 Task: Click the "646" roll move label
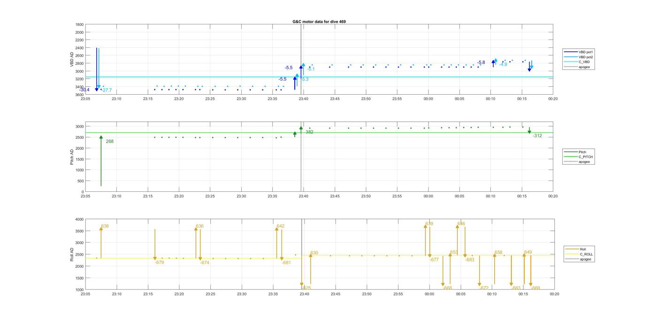pos(461,224)
